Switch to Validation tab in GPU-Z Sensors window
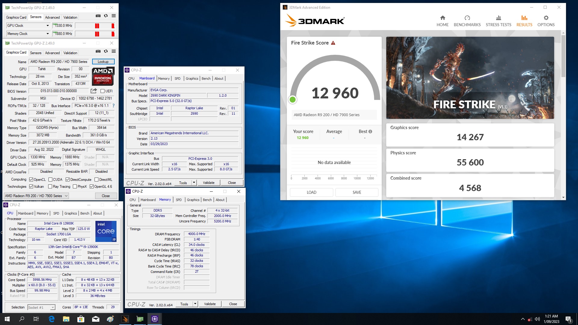Screen dimensions: 578x325 point(70,17)
